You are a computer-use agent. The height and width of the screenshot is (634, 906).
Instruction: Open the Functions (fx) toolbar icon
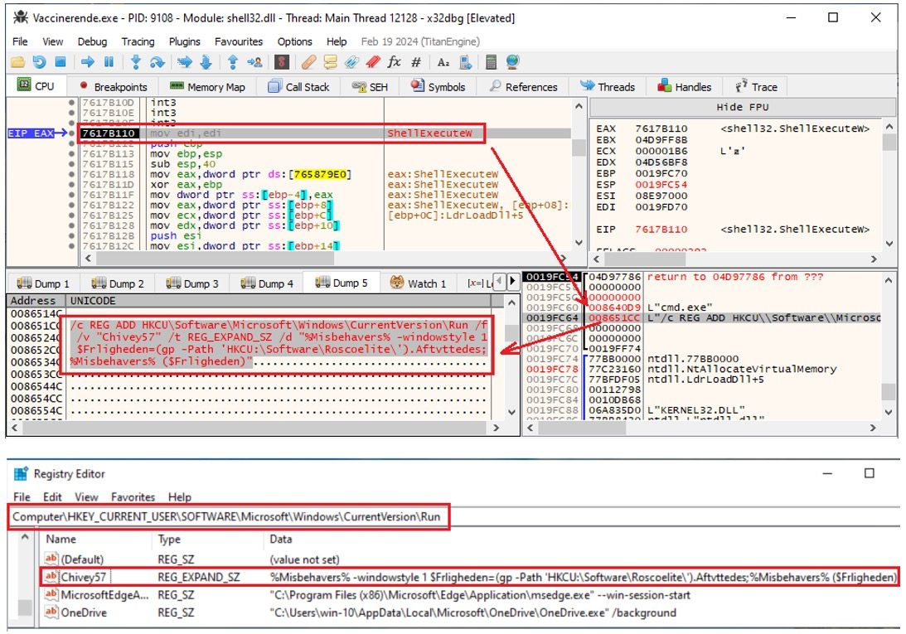coord(395,62)
